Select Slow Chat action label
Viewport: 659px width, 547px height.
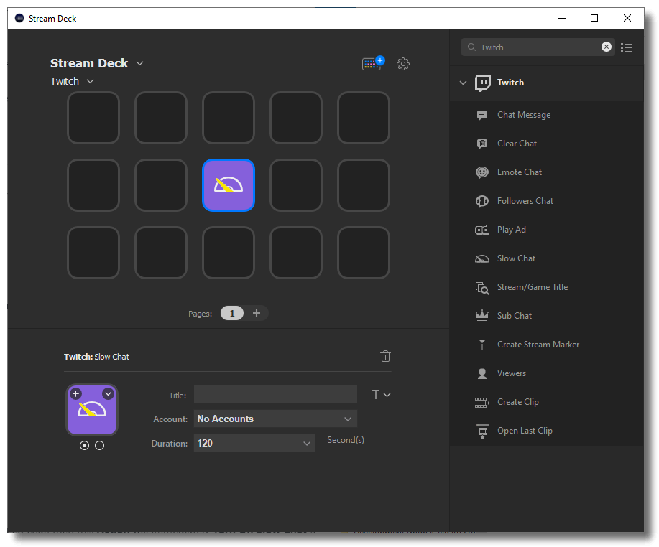pos(516,258)
